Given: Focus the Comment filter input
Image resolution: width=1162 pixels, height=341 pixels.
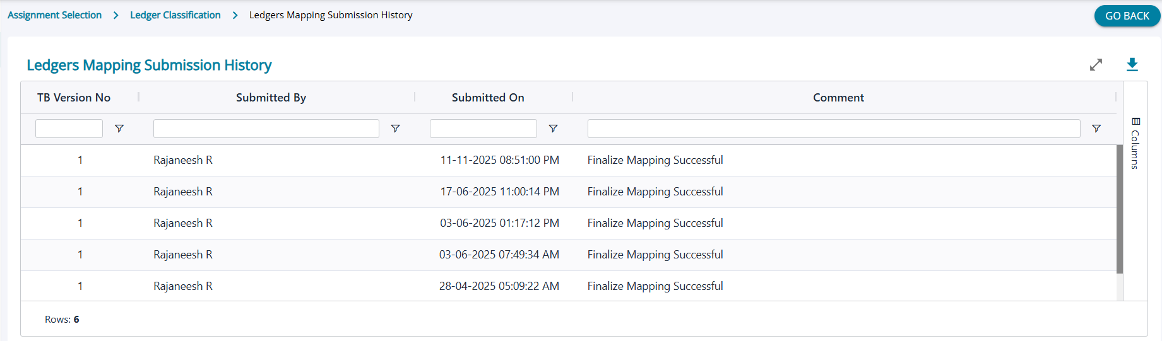Looking at the screenshot, I should coord(833,129).
